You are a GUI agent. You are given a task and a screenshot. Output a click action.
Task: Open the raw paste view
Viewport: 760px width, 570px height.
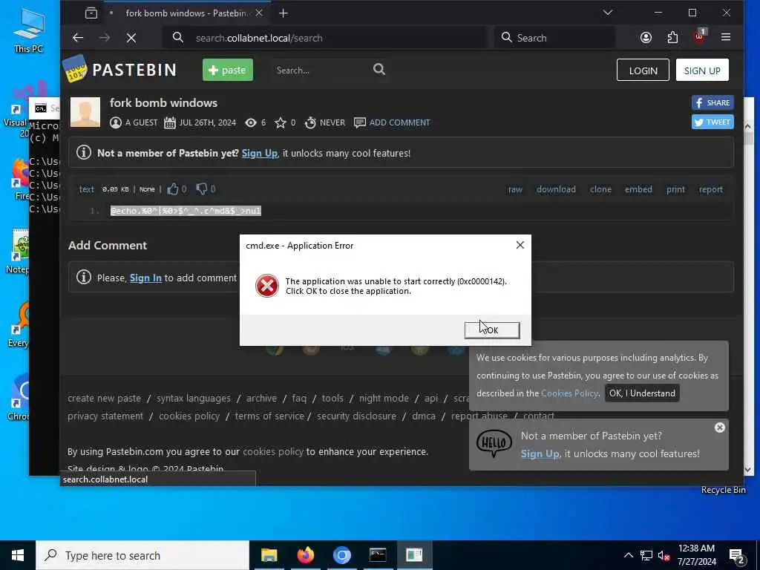point(515,189)
